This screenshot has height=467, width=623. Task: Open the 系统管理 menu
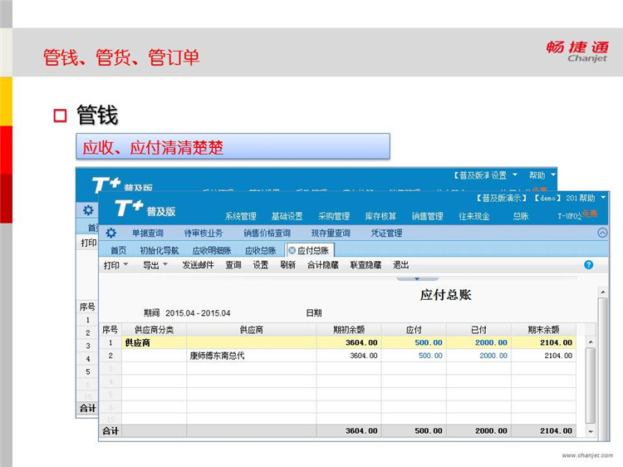pos(241,216)
